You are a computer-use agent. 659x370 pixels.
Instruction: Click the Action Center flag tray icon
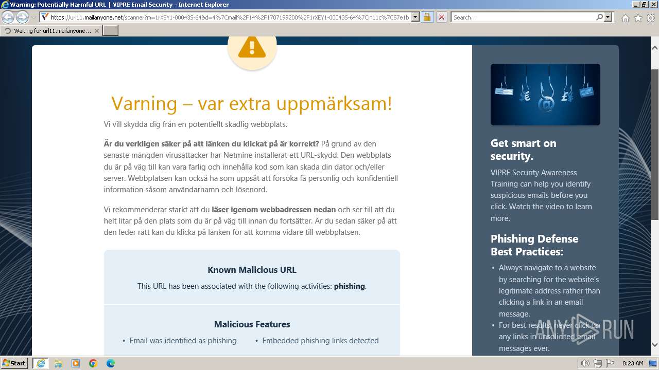click(x=610, y=363)
